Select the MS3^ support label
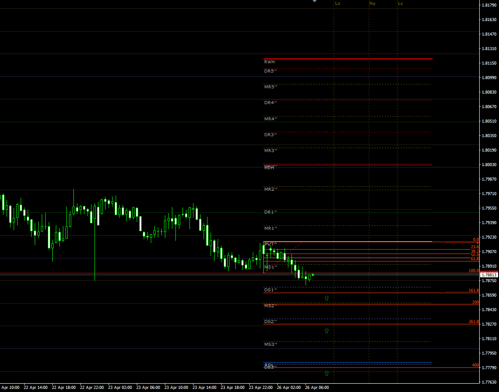The image size is (499, 392). (x=271, y=344)
